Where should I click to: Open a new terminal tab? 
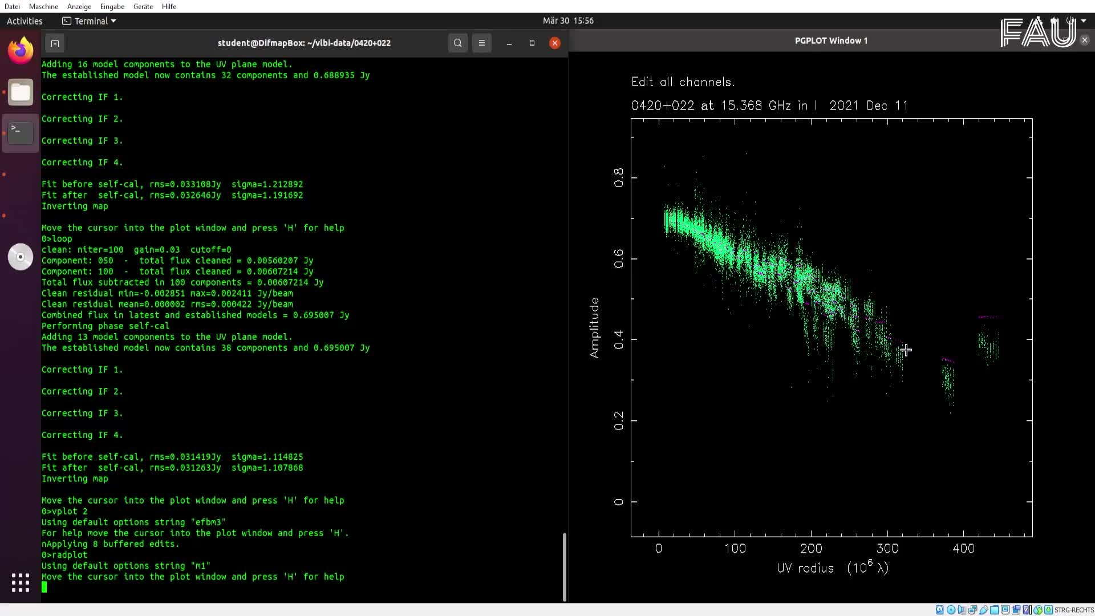pos(55,43)
